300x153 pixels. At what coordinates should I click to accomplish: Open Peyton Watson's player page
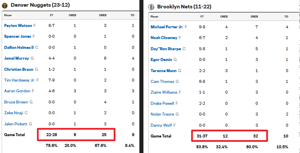[x=18, y=26]
